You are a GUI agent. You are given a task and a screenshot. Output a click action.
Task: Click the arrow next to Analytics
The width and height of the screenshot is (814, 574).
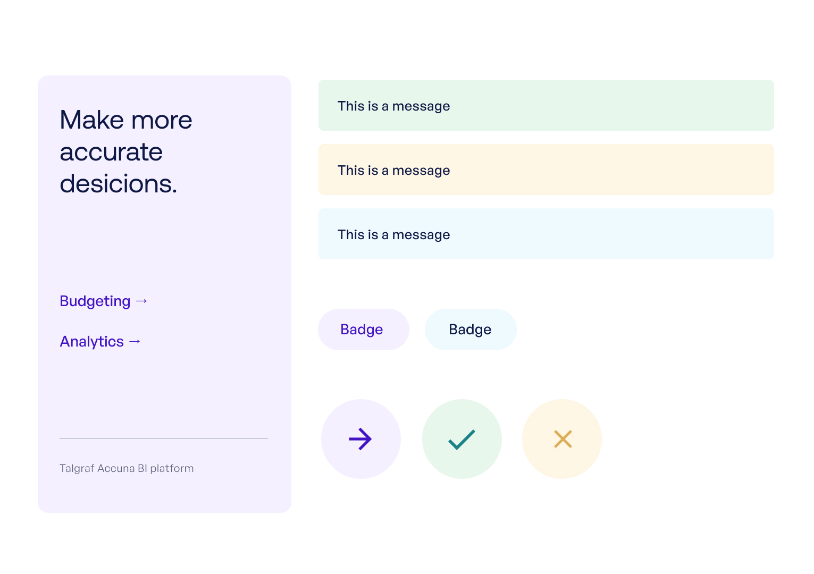pos(135,342)
